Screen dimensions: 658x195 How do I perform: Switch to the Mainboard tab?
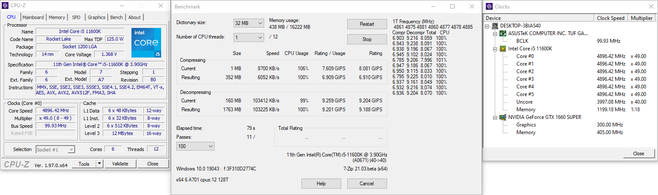coord(33,17)
